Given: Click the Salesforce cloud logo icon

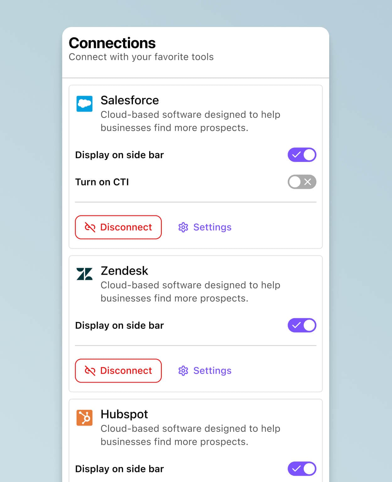Looking at the screenshot, I should [x=84, y=104].
